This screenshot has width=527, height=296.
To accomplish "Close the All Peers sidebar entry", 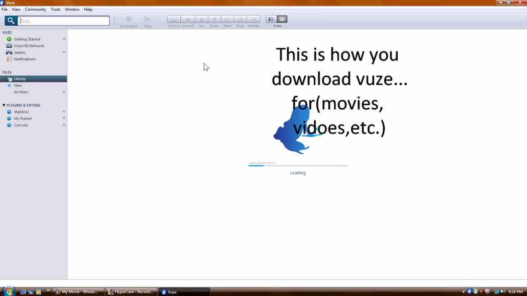I will (64, 92).
